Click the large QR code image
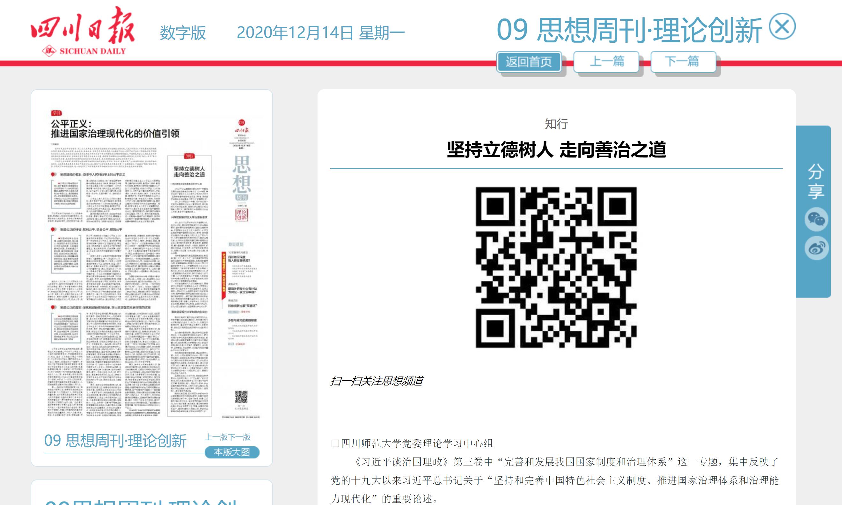 556,267
